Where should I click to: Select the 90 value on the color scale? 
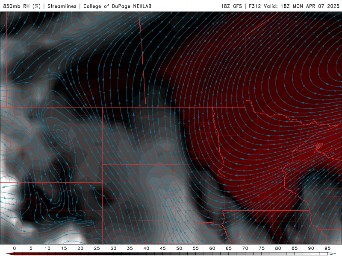coord(311,248)
